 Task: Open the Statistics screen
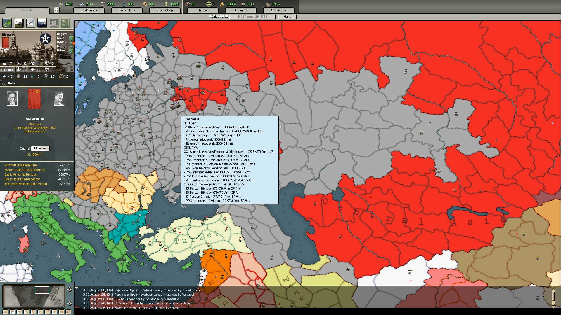pyautogui.click(x=278, y=10)
